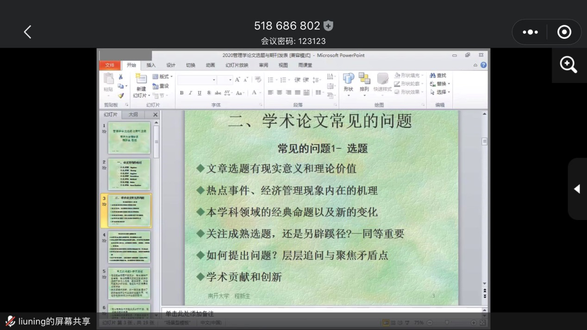Click the Numbering list icon
This screenshot has width=587, height=330.
point(284,80)
